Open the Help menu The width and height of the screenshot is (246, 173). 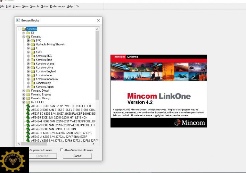pos(70,6)
